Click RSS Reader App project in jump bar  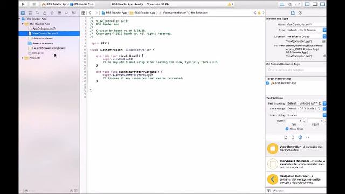[x=114, y=13]
